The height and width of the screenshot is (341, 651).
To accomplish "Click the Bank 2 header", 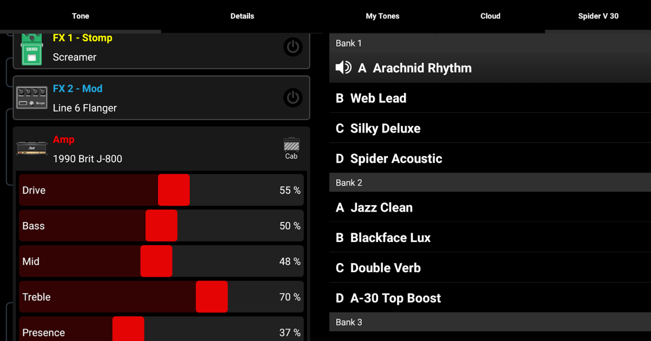I will point(349,182).
